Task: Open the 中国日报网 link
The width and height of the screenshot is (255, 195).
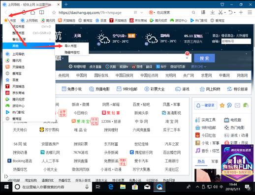Action: [124, 75]
